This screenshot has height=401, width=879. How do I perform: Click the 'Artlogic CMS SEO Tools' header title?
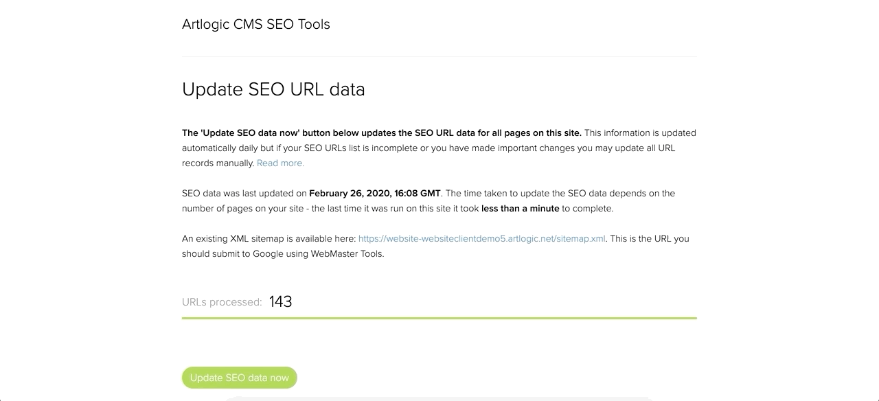[256, 24]
